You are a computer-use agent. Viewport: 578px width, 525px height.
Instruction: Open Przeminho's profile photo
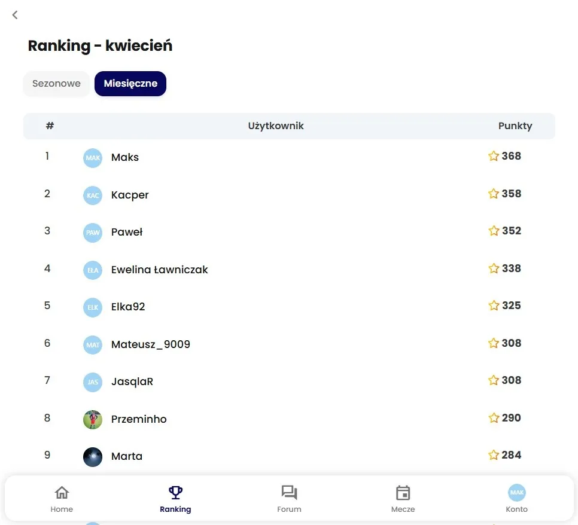pos(93,420)
